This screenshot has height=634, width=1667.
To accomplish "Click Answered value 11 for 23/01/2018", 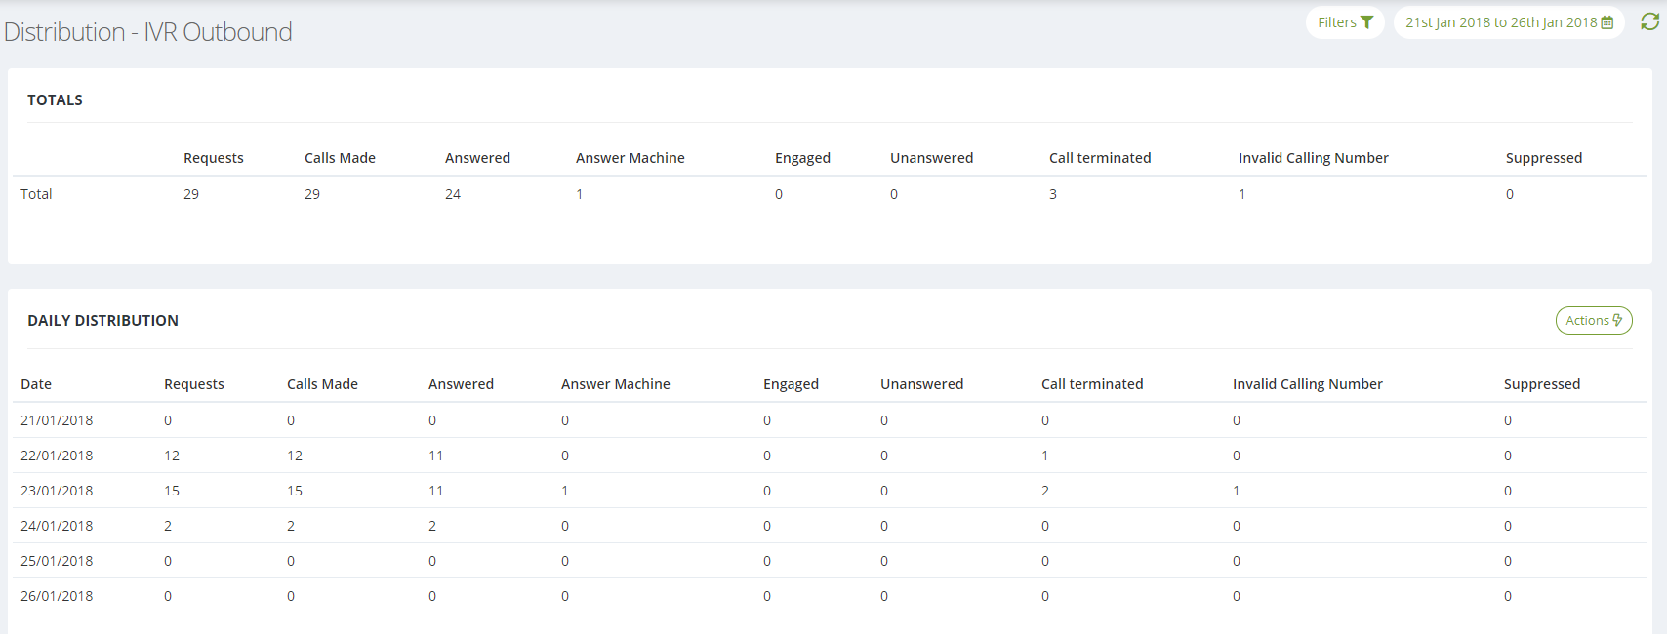I will (x=435, y=491).
